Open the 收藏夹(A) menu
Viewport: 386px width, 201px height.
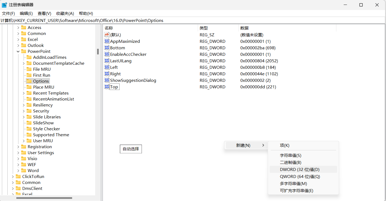65,13
